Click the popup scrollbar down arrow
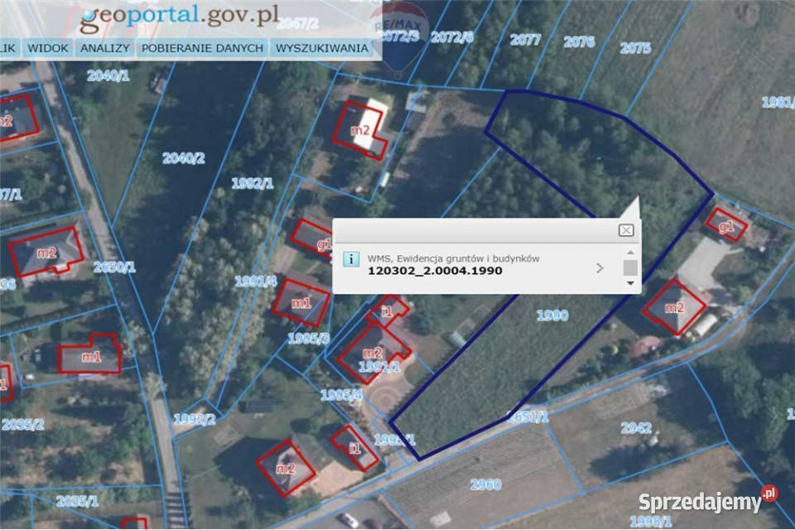The height and width of the screenshot is (530, 795). pyautogui.click(x=631, y=283)
